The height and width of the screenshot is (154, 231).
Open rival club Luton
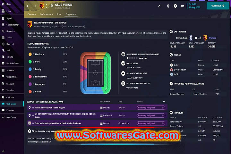point(176,65)
